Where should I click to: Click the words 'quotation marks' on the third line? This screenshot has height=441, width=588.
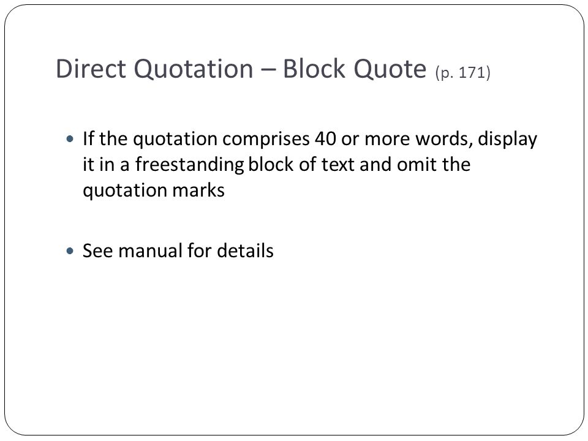tap(153, 190)
